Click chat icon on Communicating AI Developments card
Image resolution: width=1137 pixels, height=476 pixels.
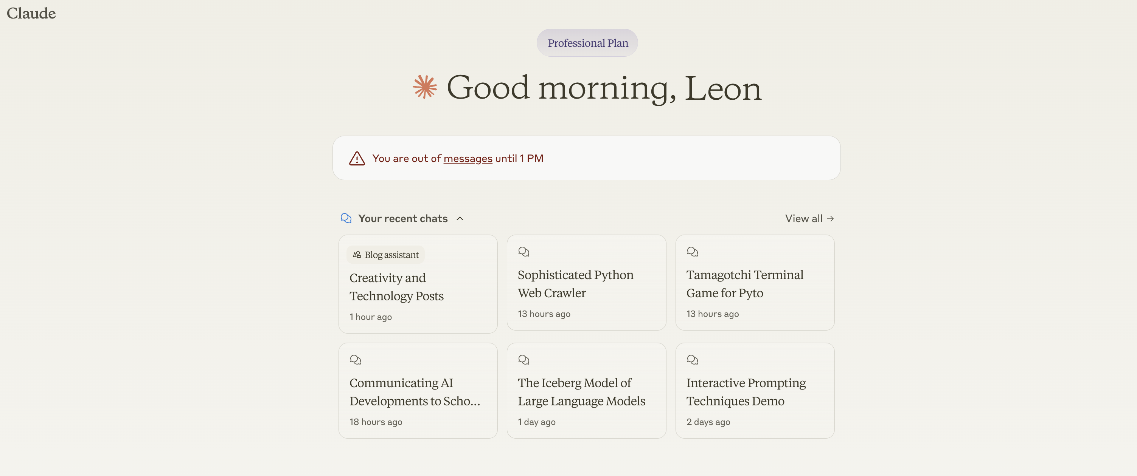tap(355, 360)
